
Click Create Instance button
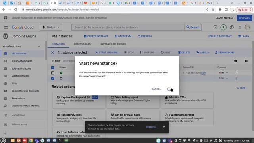96,36
